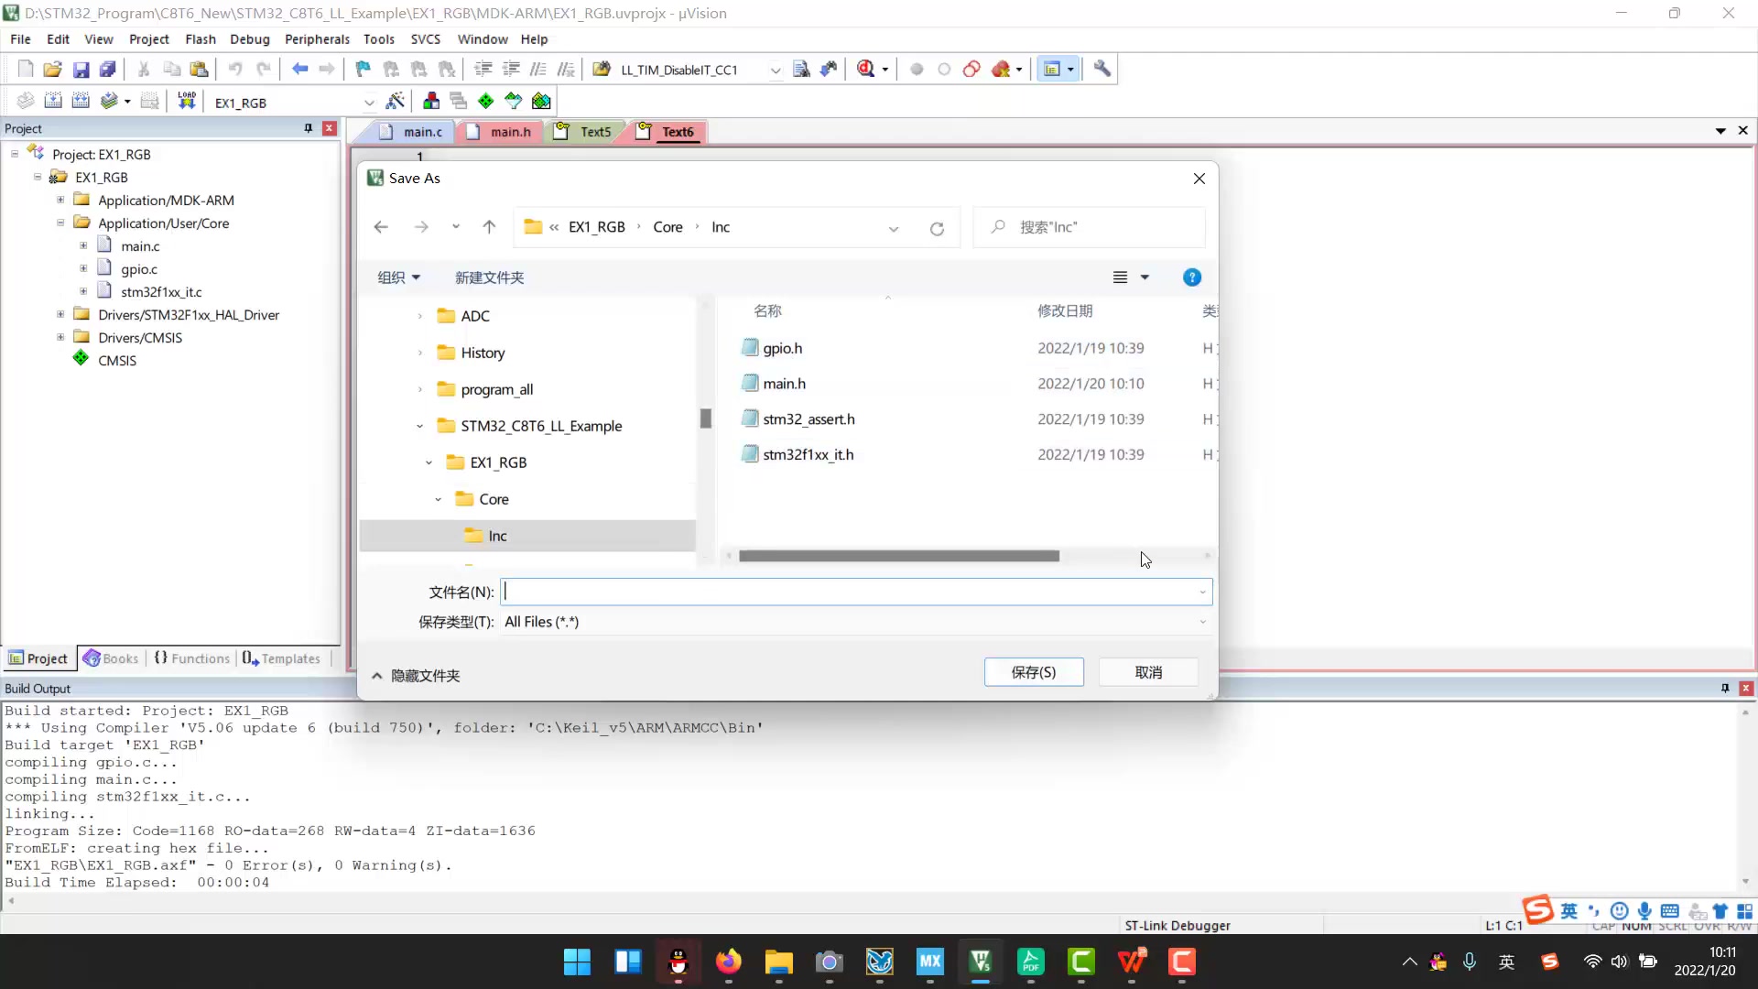Viewport: 1758px width, 989px height.
Task: Select the Peripherals menu
Action: (x=316, y=38)
